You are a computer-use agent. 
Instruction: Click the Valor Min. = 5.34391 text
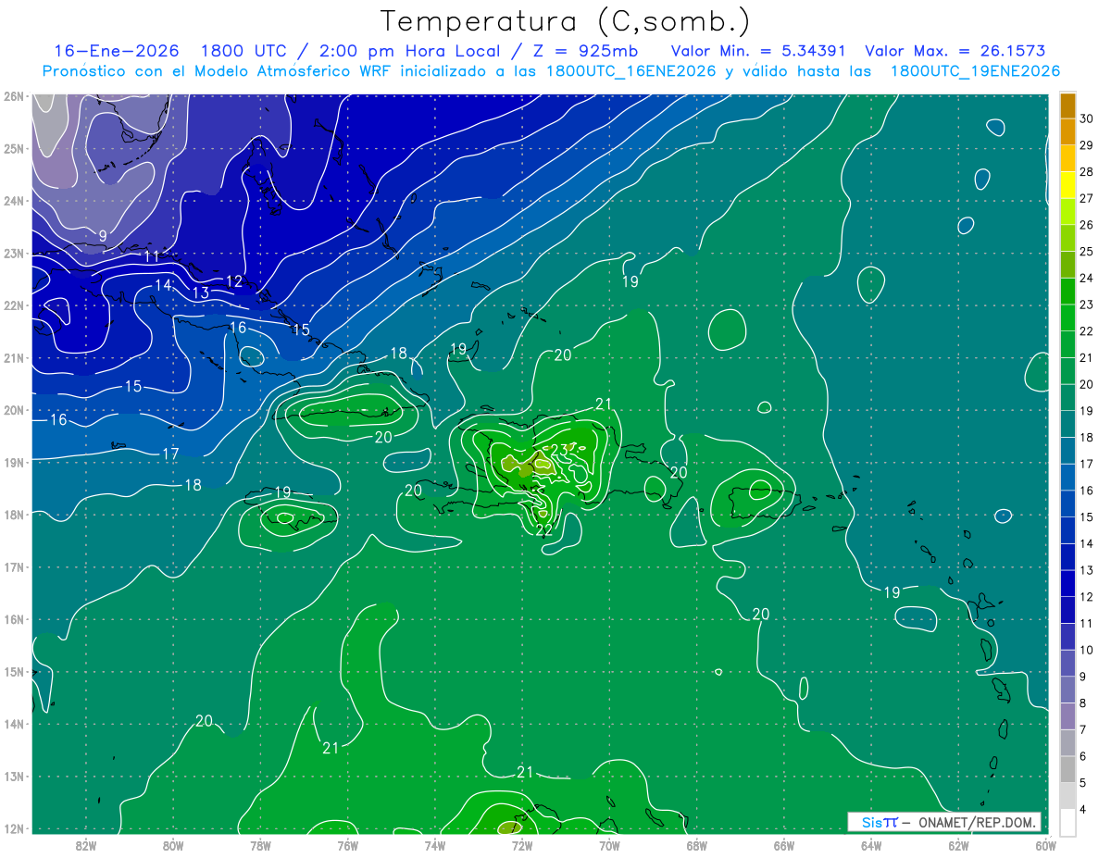tap(761, 51)
